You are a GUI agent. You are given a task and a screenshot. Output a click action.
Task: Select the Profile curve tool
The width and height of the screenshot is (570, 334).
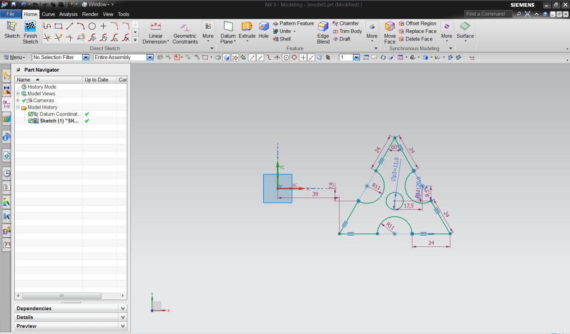(47, 26)
